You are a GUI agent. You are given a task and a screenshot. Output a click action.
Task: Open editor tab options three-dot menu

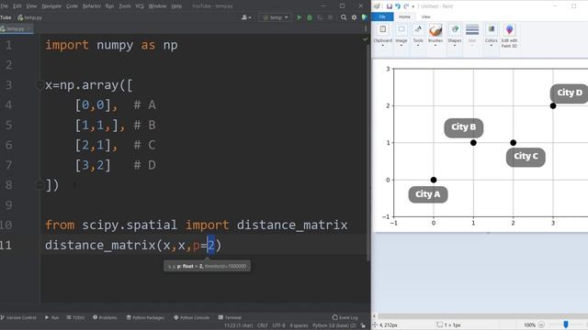[366, 28]
